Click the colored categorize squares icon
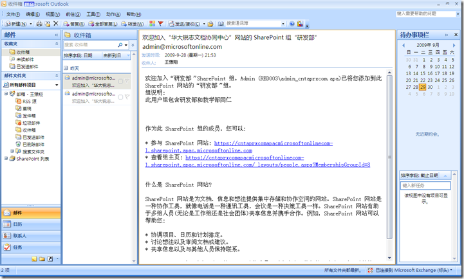This screenshot has height=279, width=464. pos(152,24)
